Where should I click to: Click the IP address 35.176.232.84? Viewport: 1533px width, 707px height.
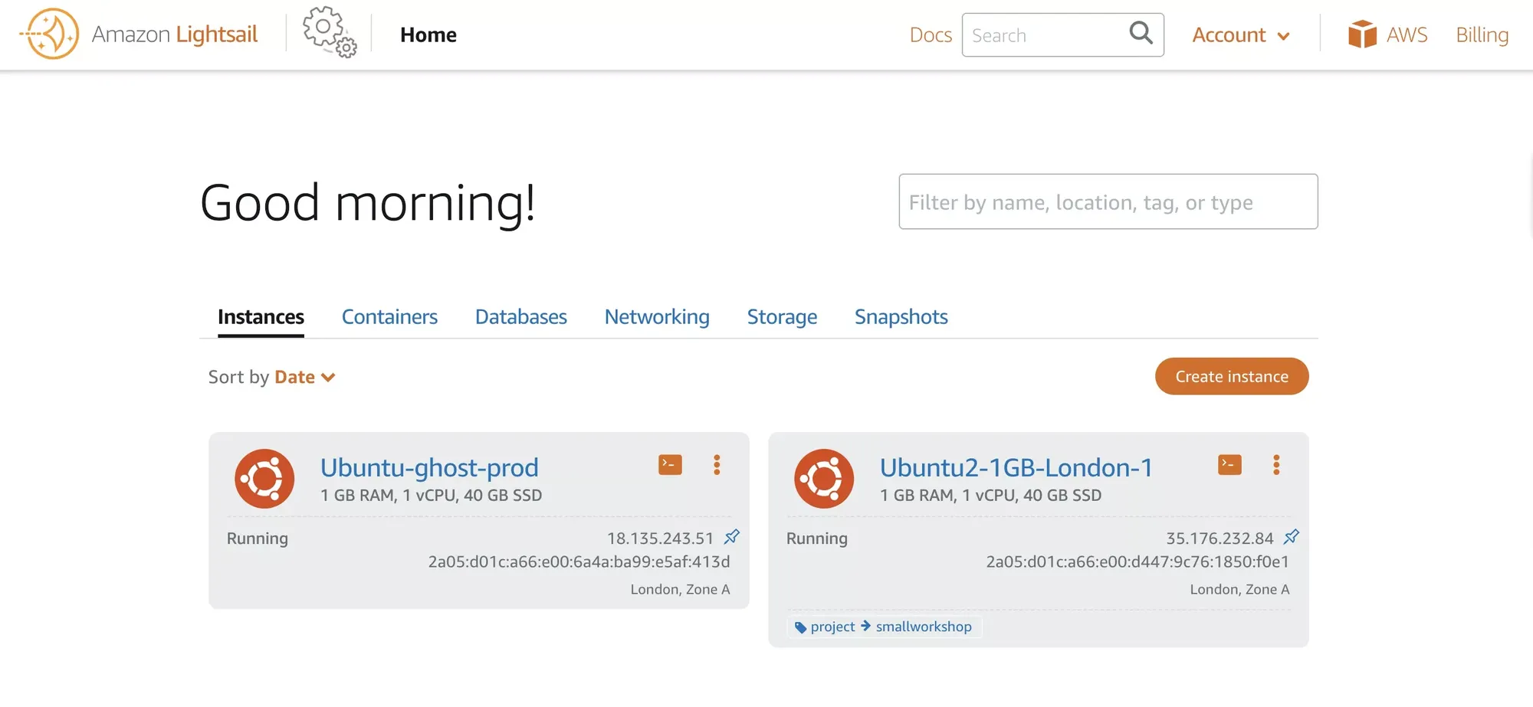click(x=1220, y=538)
